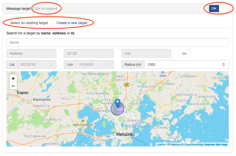Click the Lat field stepper arrows
236x156 pixels.
pos(51,64)
